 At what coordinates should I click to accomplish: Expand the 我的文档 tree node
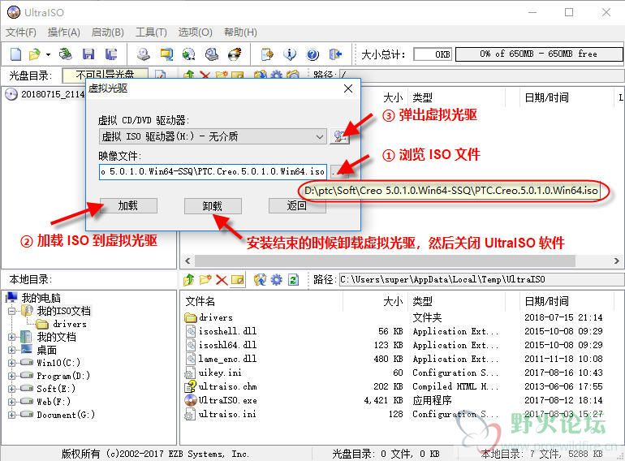pos(12,337)
